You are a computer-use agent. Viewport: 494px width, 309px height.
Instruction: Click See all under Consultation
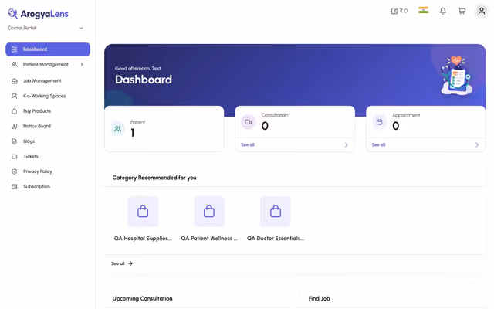tap(248, 144)
